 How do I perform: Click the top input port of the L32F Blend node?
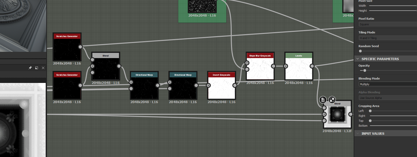[x=324, y=108]
